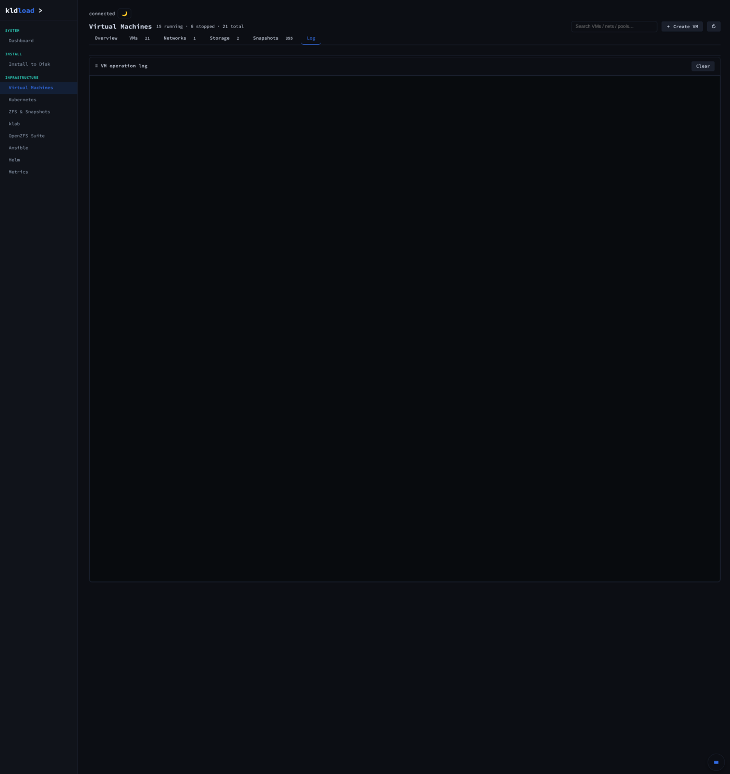
Task: Click inside the empty log output area
Action: click(405, 328)
